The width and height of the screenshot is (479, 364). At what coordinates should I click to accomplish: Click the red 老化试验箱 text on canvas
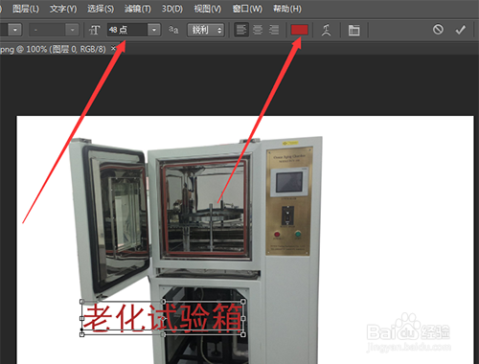(162, 317)
